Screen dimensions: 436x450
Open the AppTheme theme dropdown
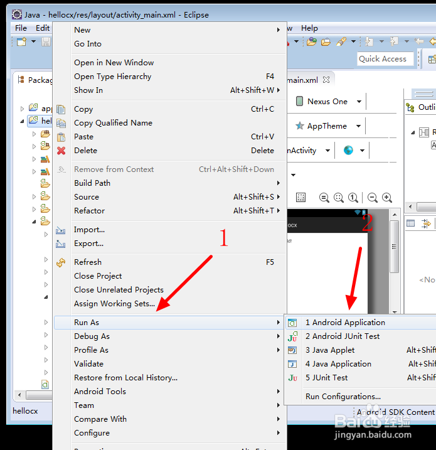click(x=359, y=126)
